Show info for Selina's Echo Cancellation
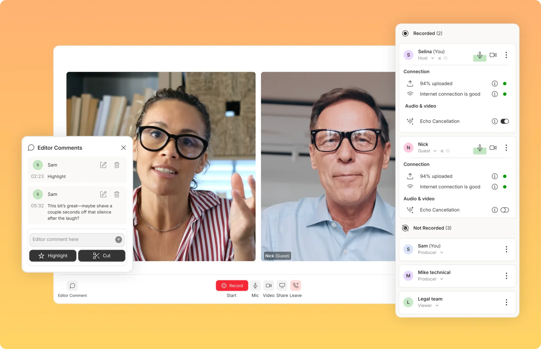Viewport: 541px width, 349px height. 495,121
